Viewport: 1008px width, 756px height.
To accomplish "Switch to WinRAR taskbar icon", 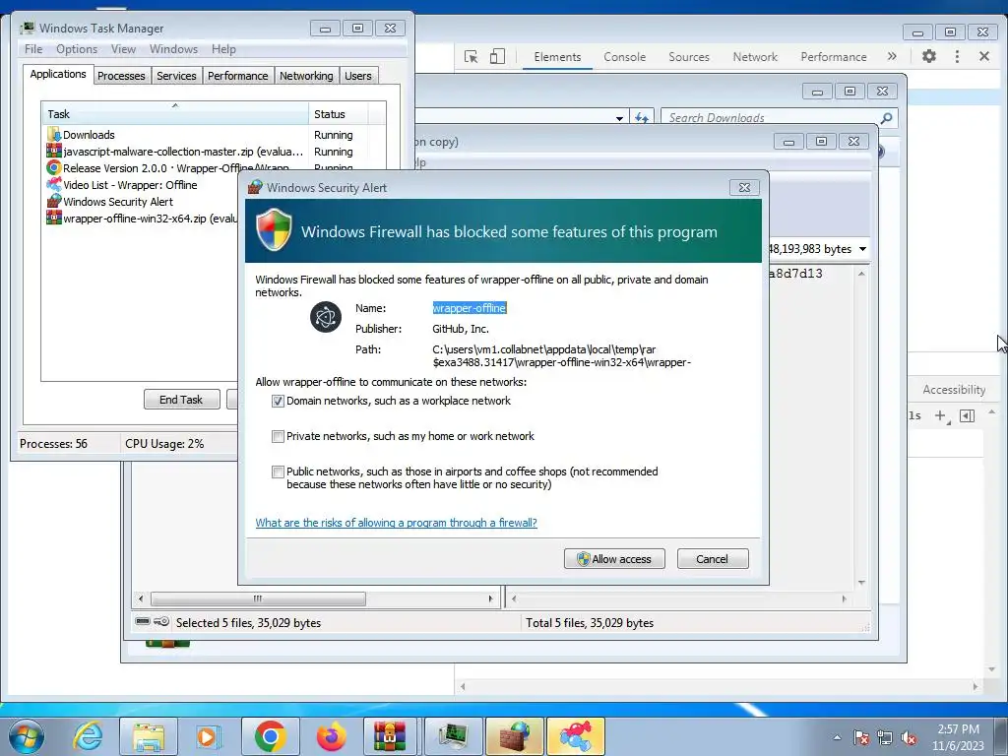I will [390, 736].
